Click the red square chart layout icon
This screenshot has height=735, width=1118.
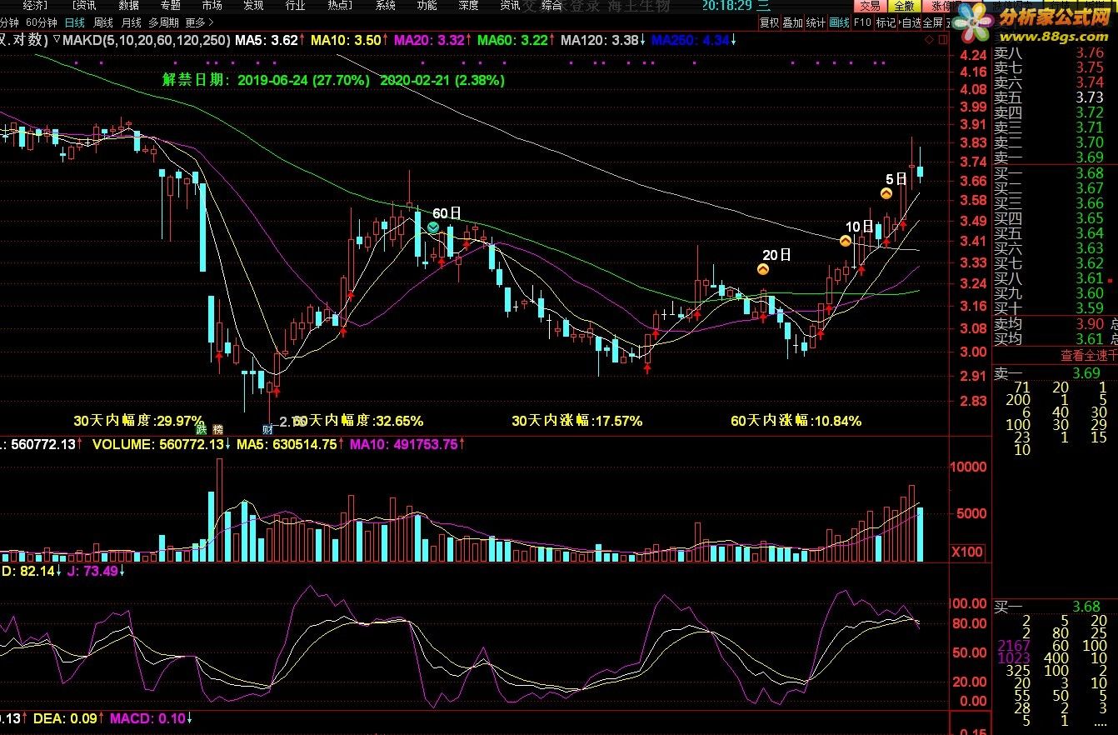click(x=942, y=39)
